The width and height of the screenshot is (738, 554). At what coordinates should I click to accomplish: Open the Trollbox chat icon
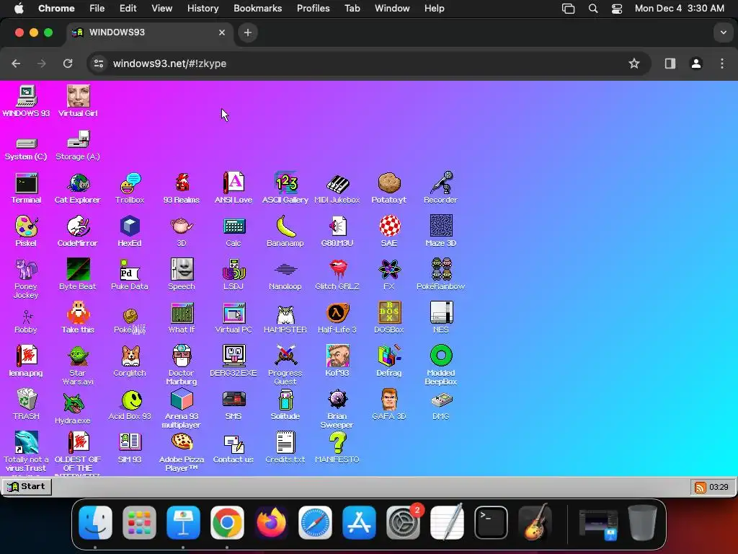pos(130,188)
